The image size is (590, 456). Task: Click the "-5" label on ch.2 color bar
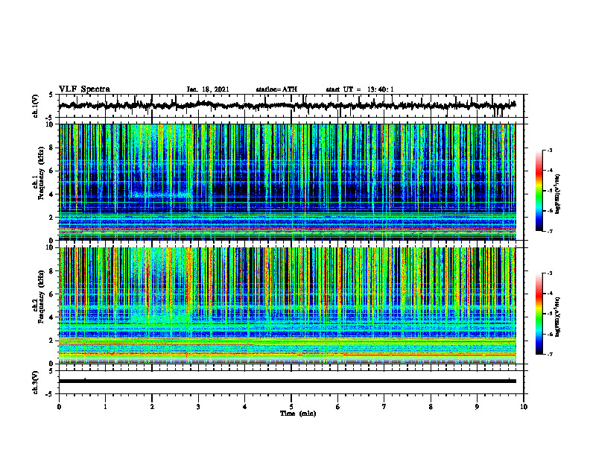pos(549,314)
